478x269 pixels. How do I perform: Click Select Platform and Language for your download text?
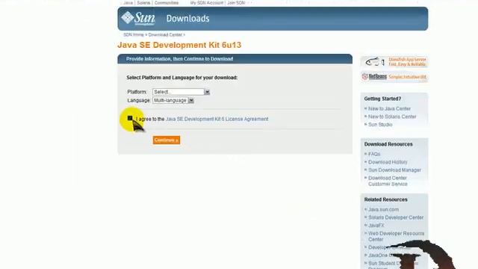[182, 78]
